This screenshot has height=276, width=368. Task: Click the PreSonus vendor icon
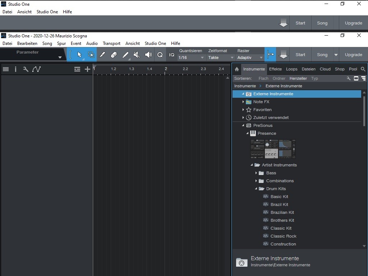point(249,125)
